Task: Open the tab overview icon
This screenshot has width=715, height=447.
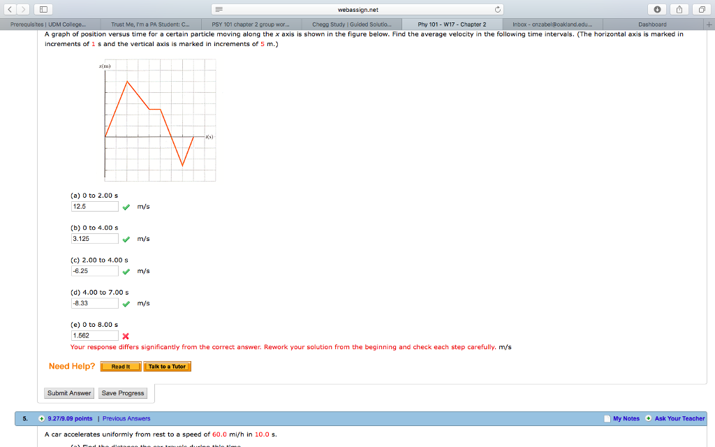Action: tap(700, 10)
